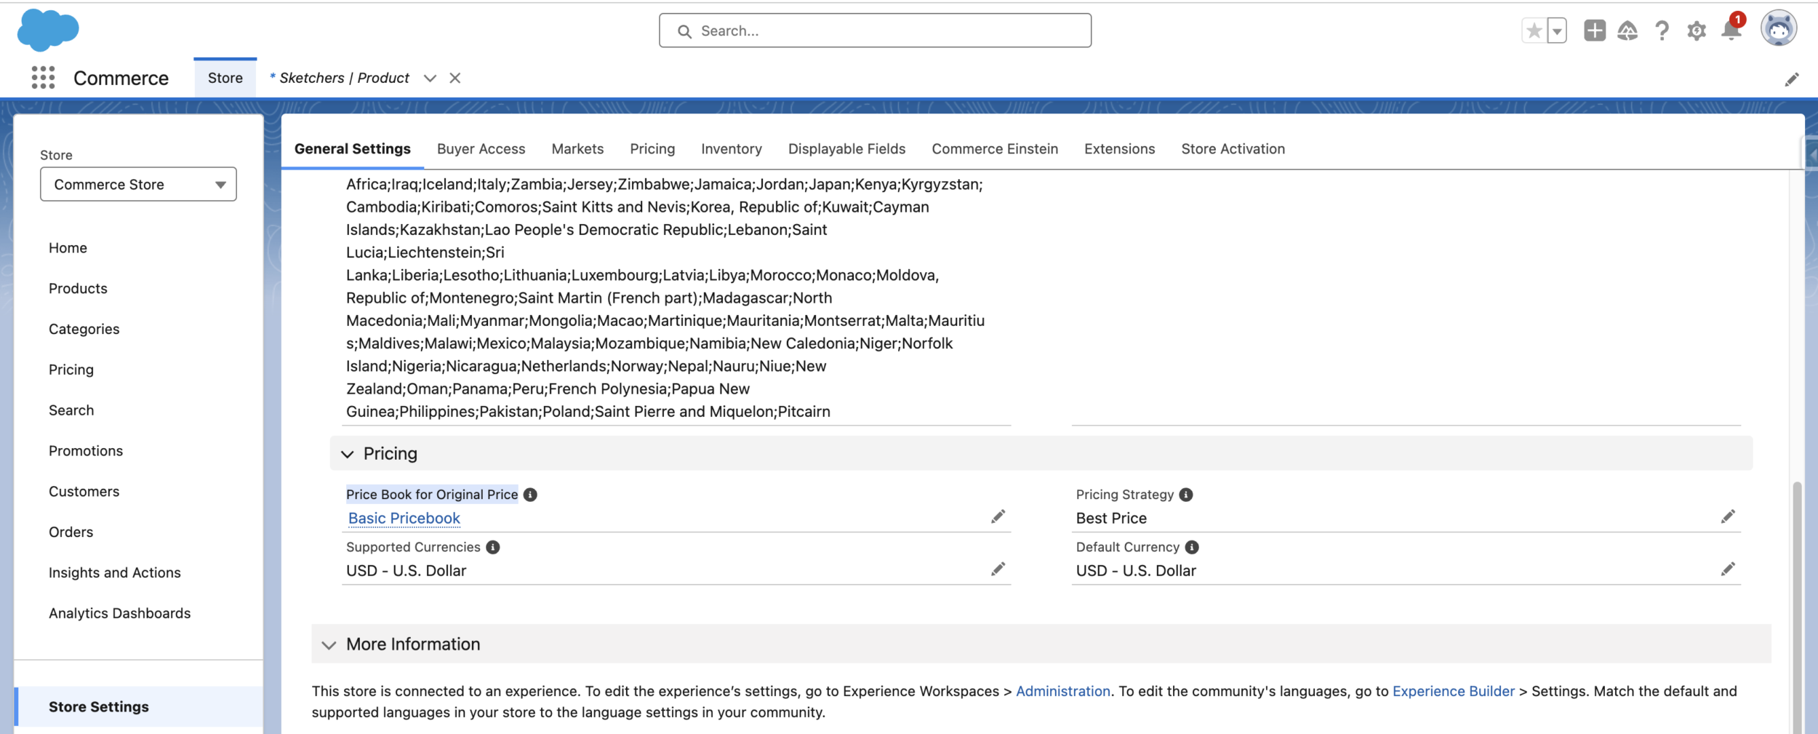This screenshot has width=1818, height=734.
Task: Go to Orders in sidebar
Action: [x=71, y=532]
